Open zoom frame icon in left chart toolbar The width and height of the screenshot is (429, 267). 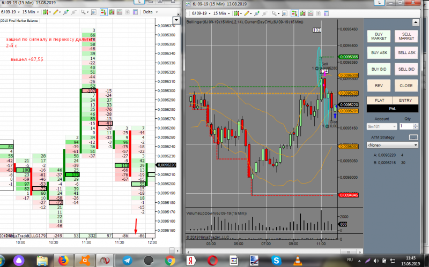(x=93, y=12)
